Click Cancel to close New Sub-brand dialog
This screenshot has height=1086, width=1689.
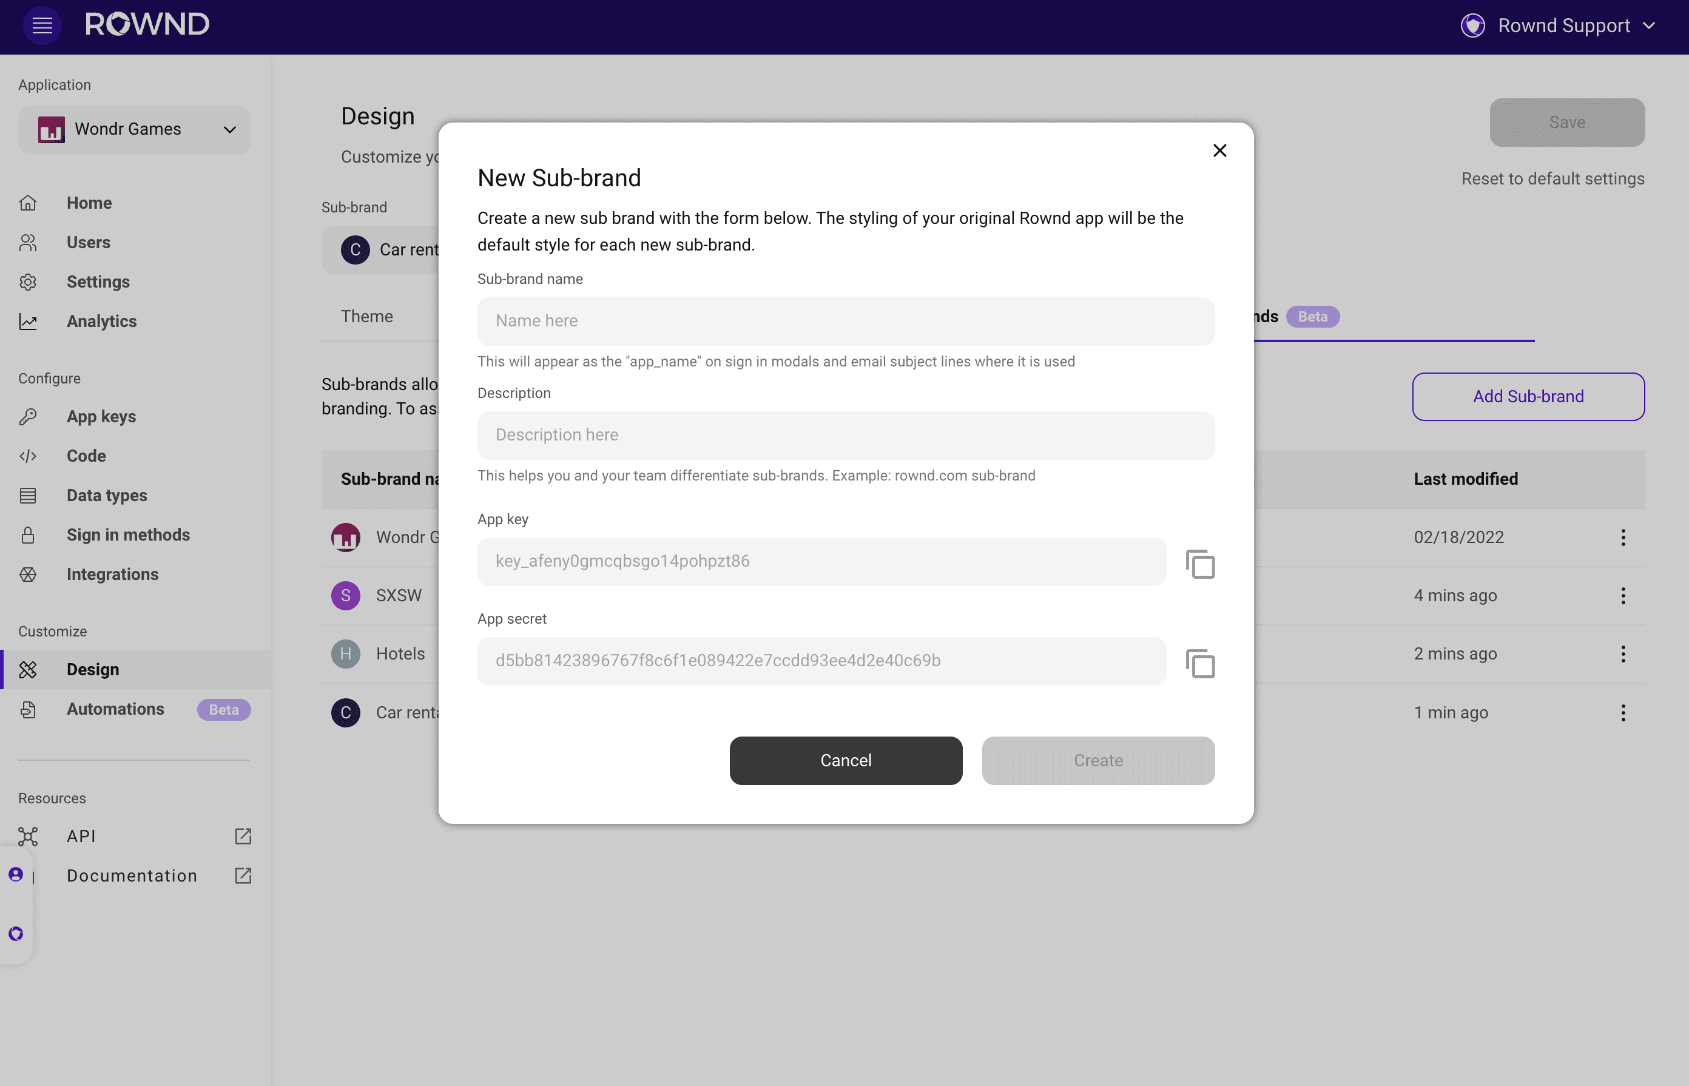coord(846,760)
